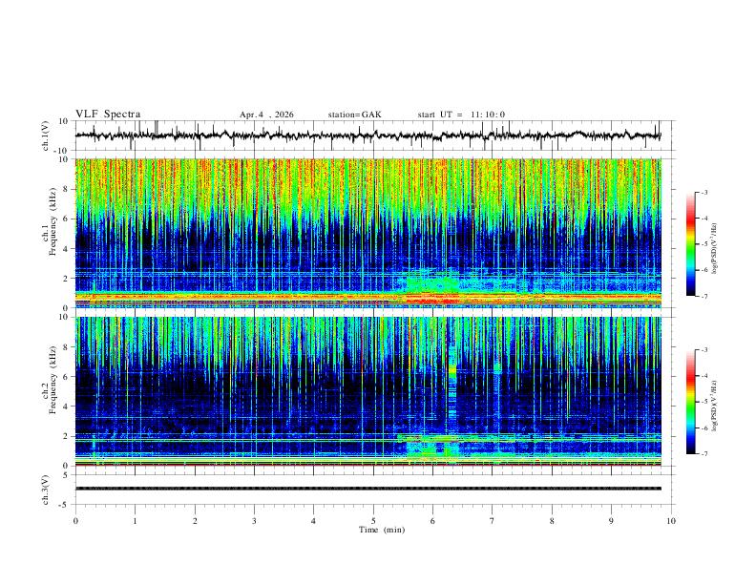Viewport: 756px width, 584px height.
Task: Click the lower color bar's "log(PSD)" label
Action: 714,406
